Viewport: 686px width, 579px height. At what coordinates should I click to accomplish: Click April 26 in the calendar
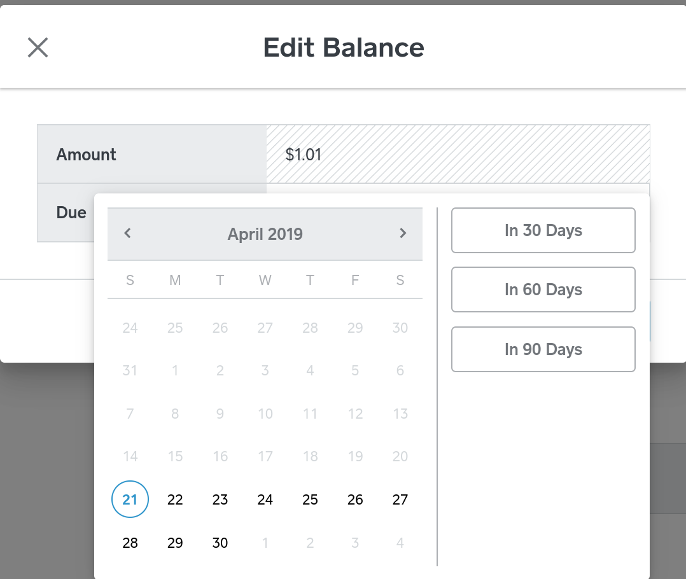point(355,499)
